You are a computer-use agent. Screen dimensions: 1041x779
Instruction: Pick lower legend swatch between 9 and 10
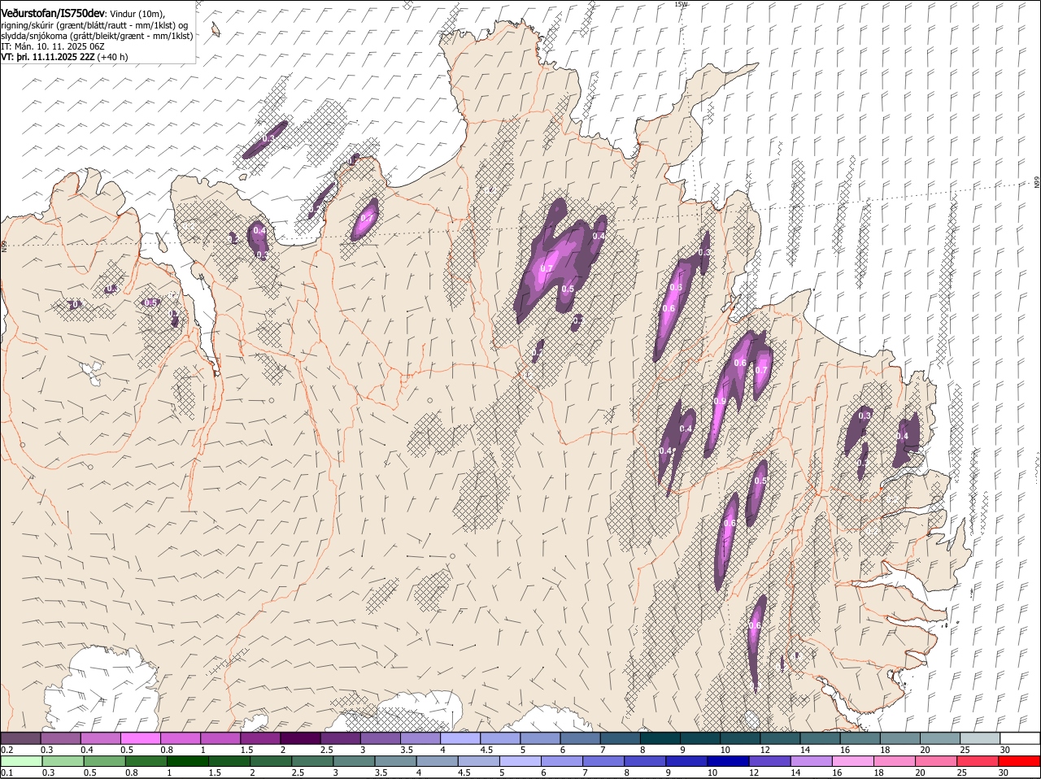point(686,761)
